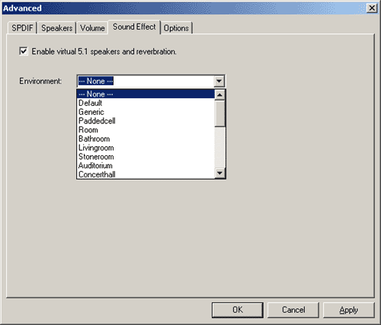Select Auditorium environment entry
The height and width of the screenshot is (325, 381).
(146, 165)
